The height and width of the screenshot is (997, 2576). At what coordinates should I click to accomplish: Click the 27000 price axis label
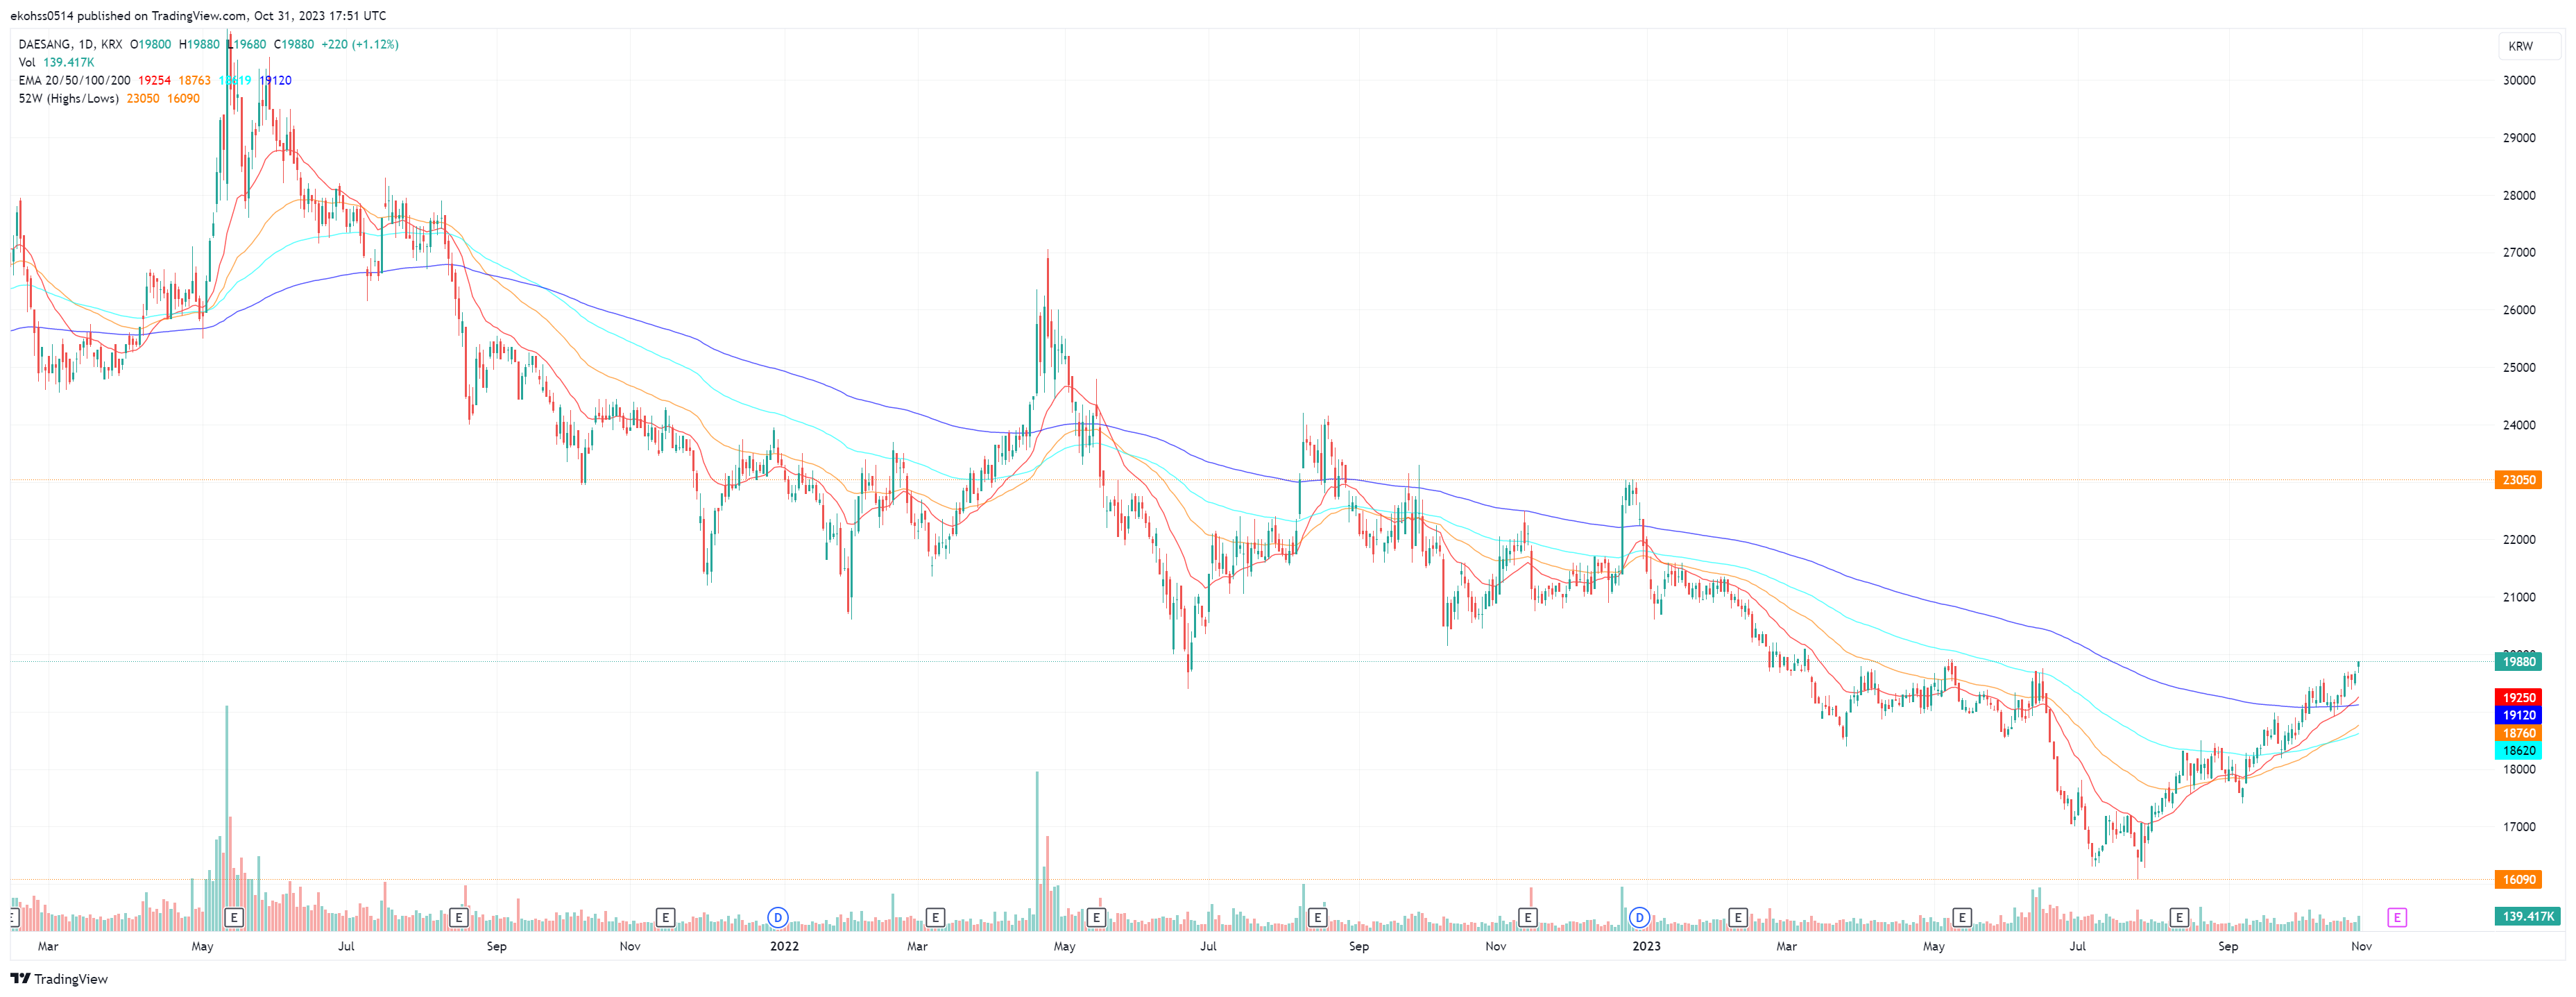click(x=2518, y=253)
